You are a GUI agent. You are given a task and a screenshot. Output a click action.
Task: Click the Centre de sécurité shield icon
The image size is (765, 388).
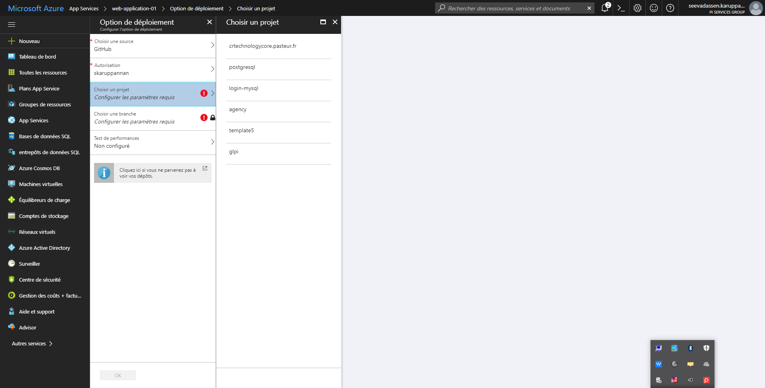pos(12,279)
